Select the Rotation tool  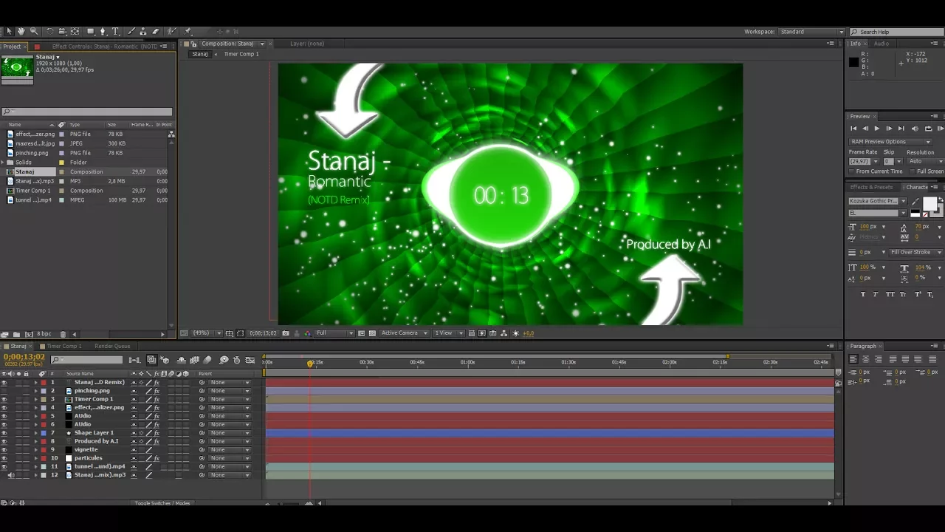(49, 32)
